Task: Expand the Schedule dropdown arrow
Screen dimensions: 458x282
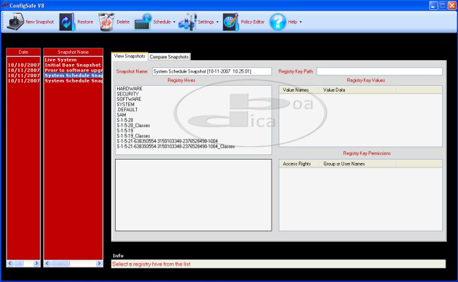Action: tap(174, 22)
